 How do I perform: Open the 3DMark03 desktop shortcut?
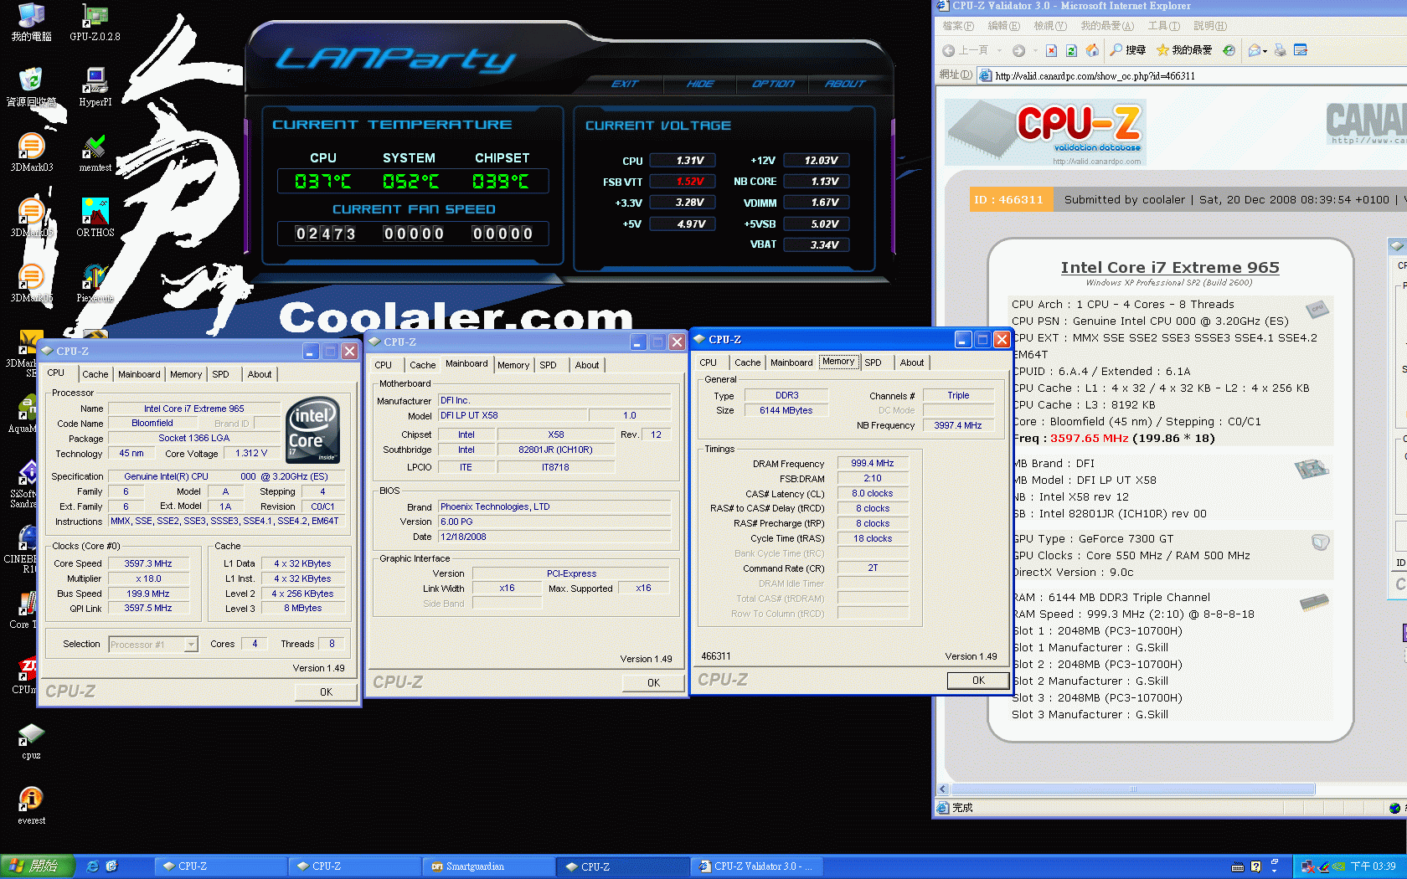(31, 152)
